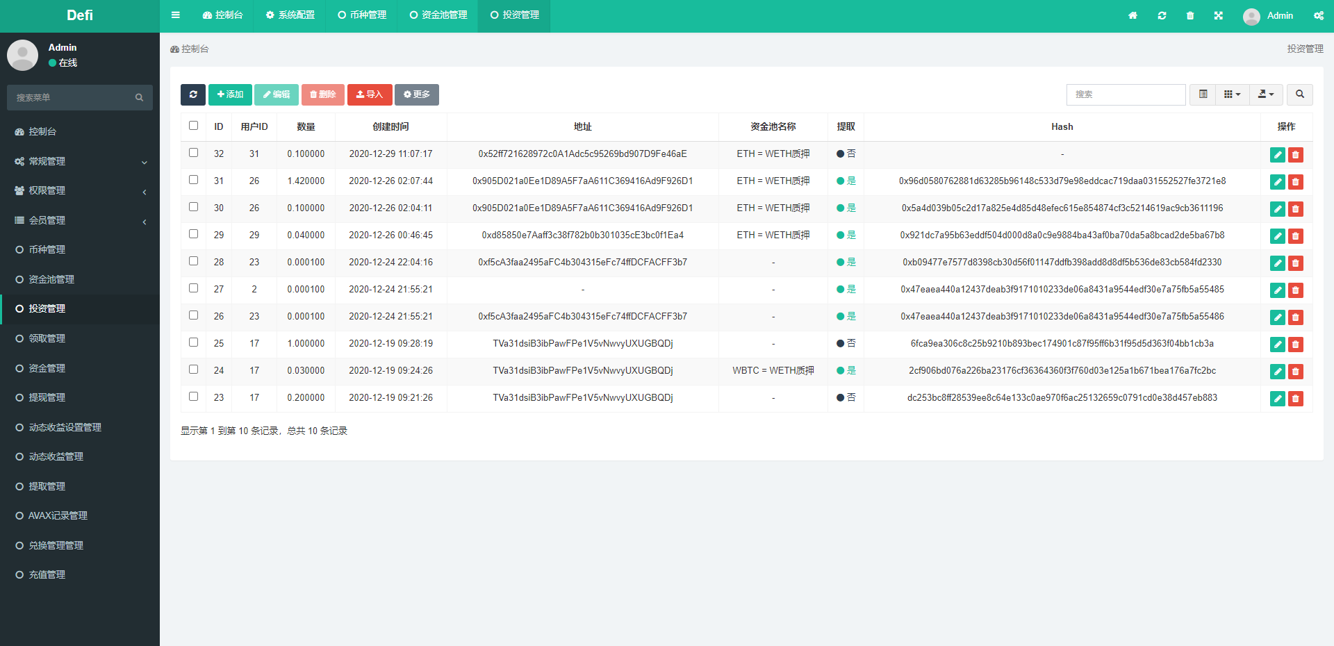Viewport: 1334px width, 646px height.
Task: Delete record ID 30 with red trash
Action: [1296, 209]
